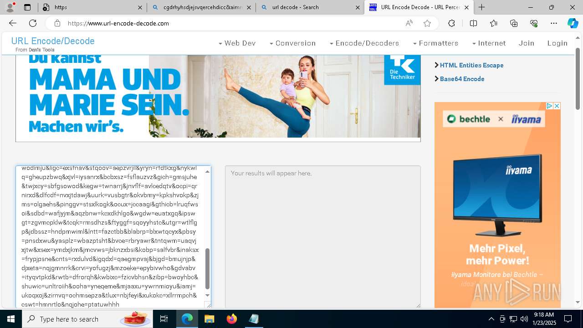
Task: Go to URL Encode/Decode home logo
Action: pyautogui.click(x=53, y=41)
